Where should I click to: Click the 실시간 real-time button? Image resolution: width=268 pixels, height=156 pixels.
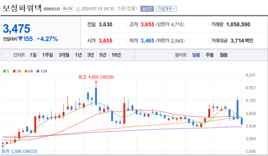147,9
